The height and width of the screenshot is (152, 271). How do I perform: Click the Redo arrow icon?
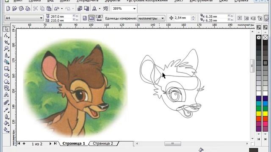click(x=68, y=8)
